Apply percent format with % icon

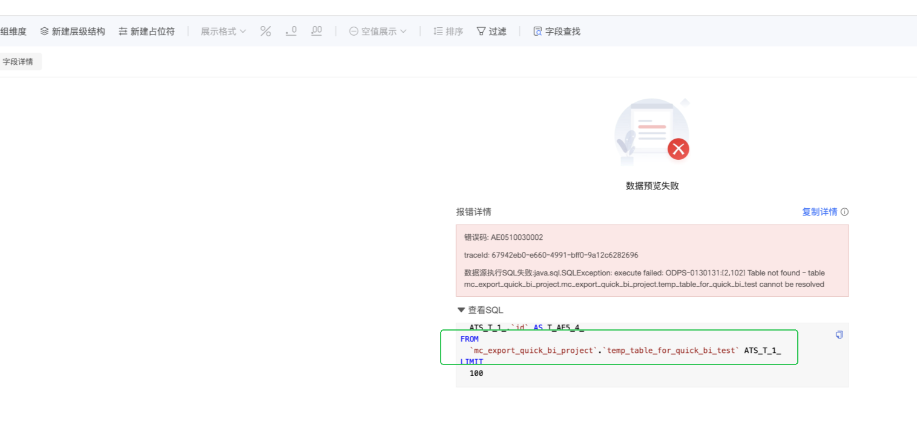pos(266,31)
